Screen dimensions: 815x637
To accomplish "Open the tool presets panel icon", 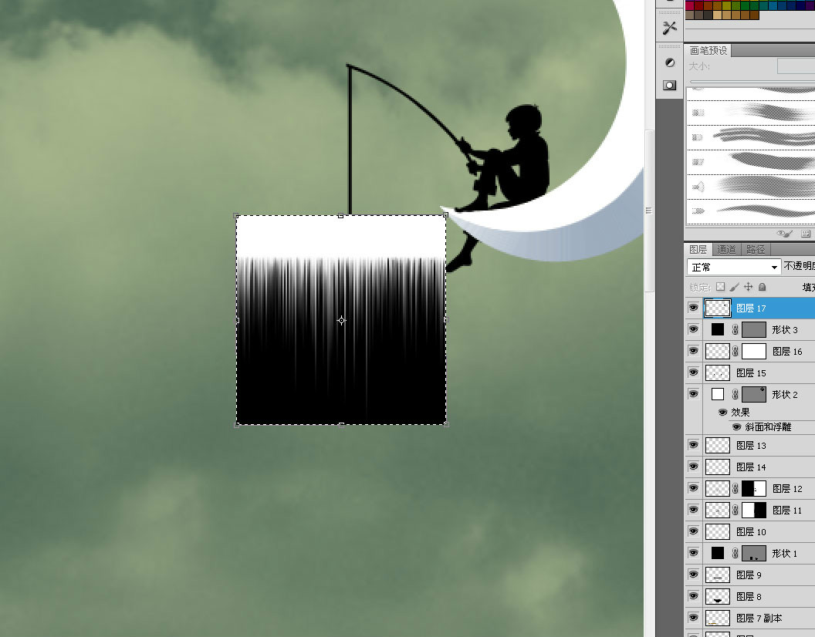I will (669, 28).
